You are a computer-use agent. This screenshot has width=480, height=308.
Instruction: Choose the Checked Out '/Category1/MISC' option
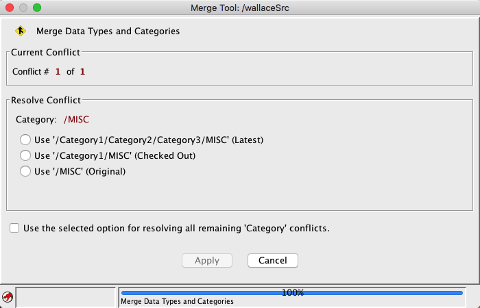[25, 156]
